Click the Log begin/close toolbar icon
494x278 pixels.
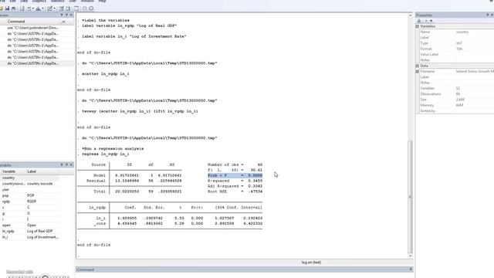click(x=22, y=8)
